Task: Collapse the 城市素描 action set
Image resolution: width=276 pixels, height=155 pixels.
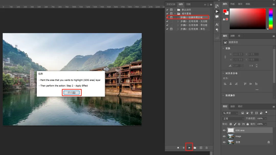Action: point(175,14)
